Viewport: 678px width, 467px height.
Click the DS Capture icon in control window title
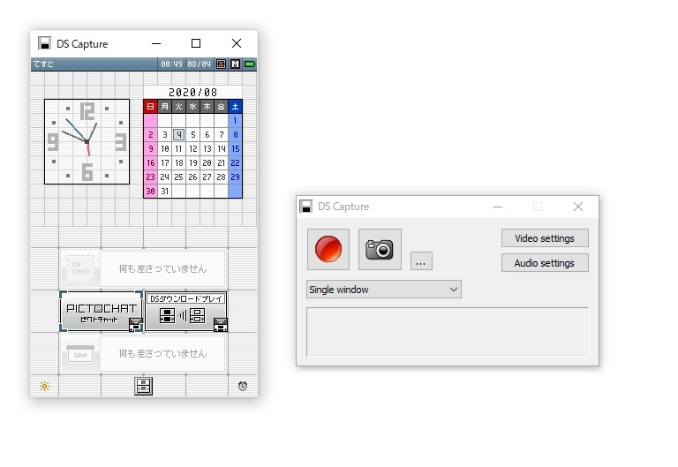coord(306,207)
